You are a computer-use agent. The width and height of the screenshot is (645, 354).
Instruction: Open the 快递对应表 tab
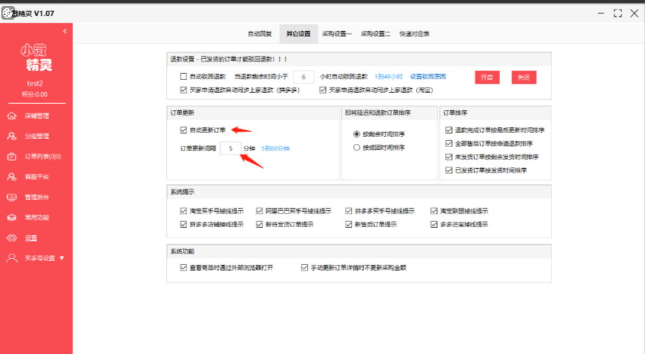click(x=414, y=33)
